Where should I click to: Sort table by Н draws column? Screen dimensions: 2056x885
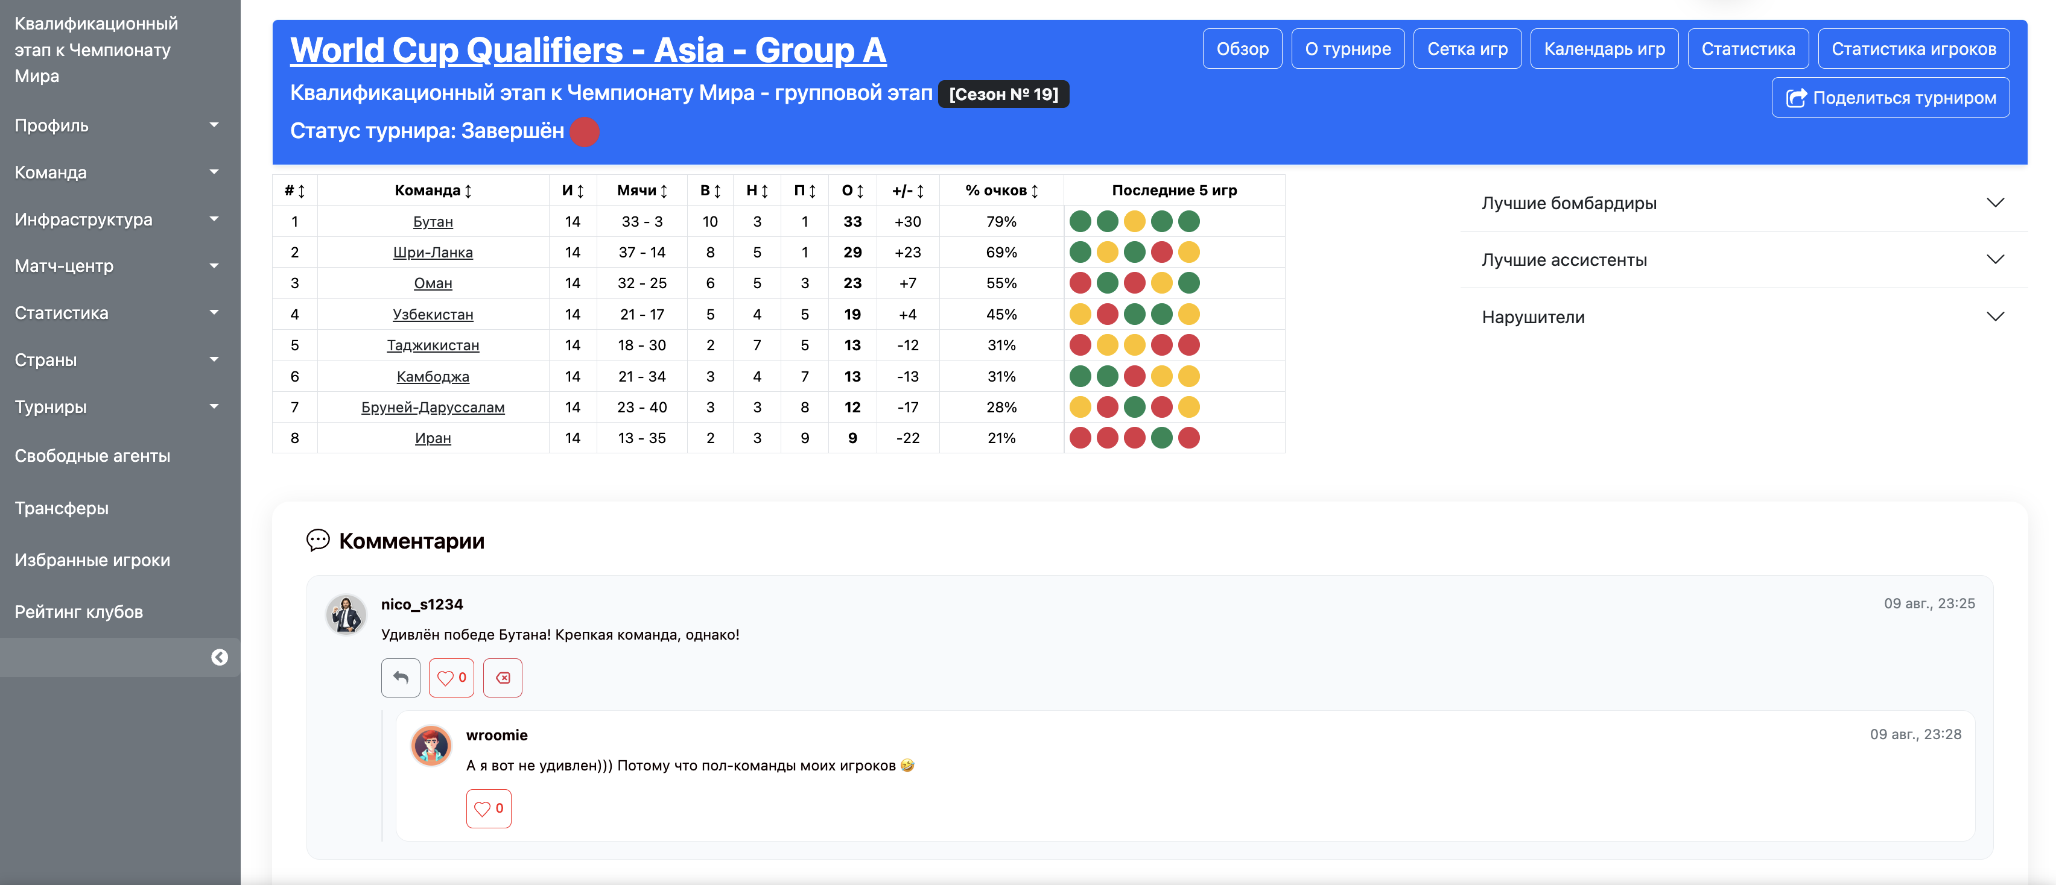pyautogui.click(x=758, y=191)
